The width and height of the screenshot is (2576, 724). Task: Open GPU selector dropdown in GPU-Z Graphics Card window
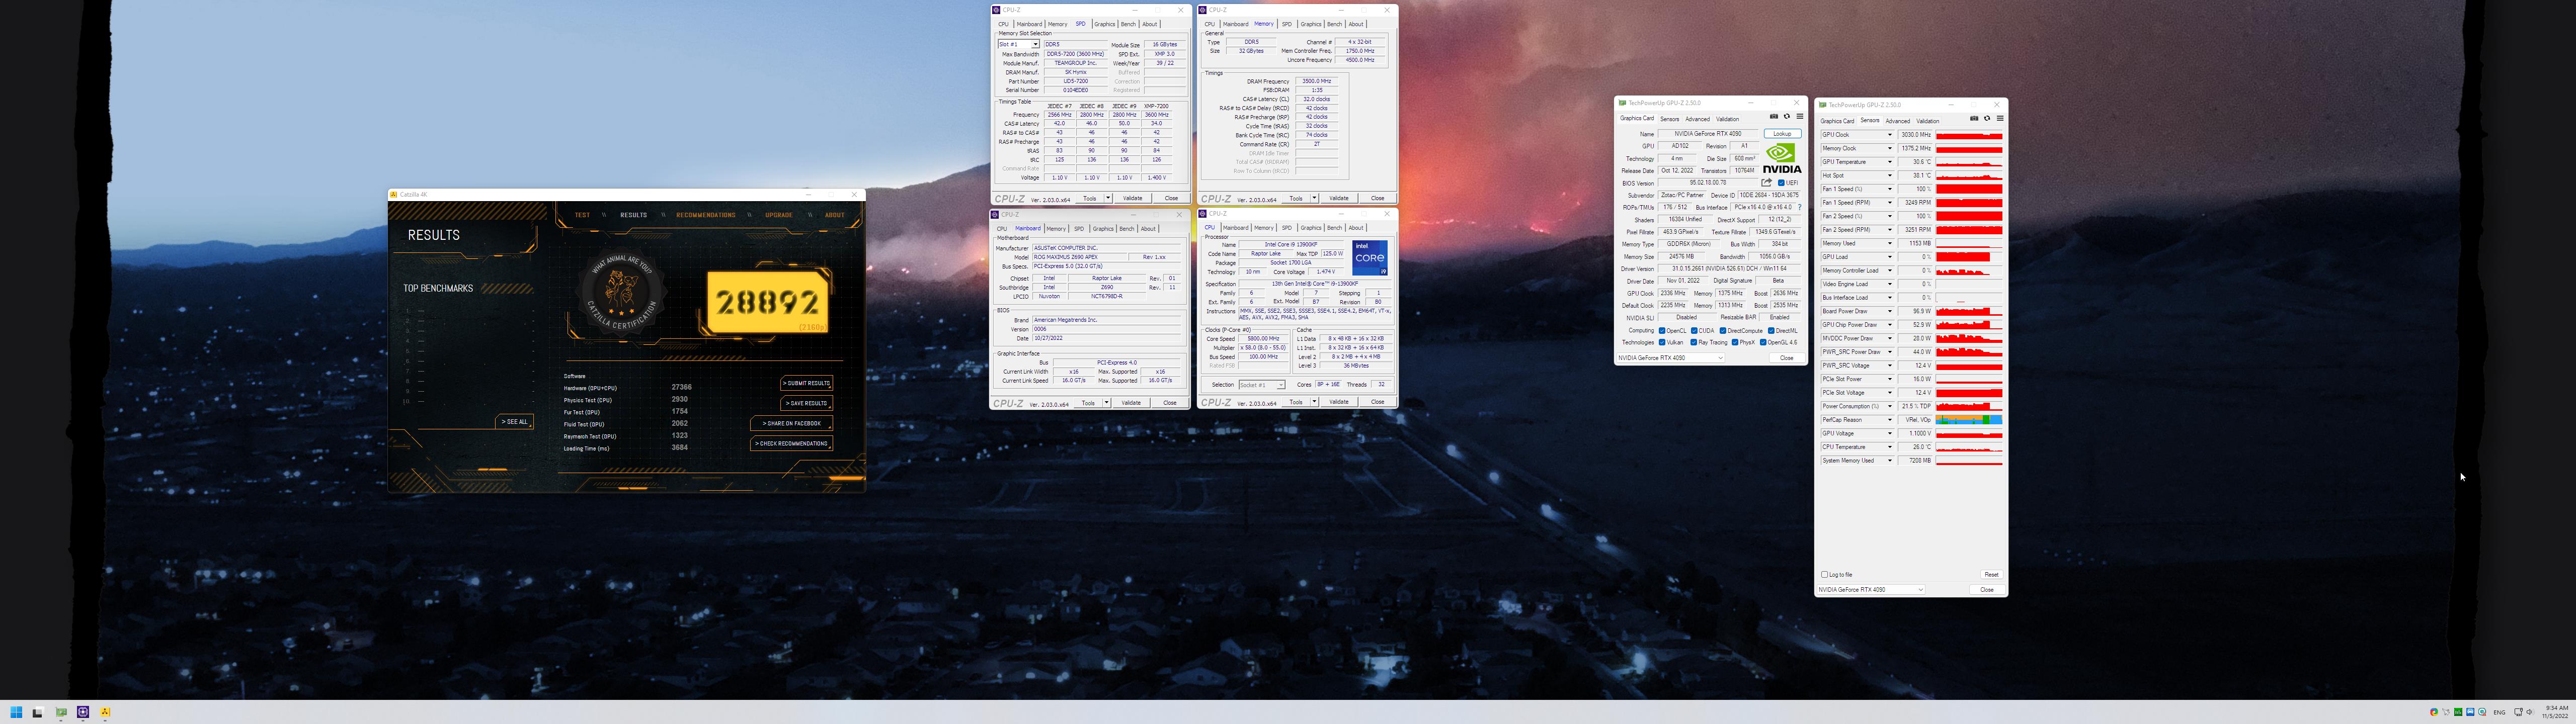coord(1720,358)
